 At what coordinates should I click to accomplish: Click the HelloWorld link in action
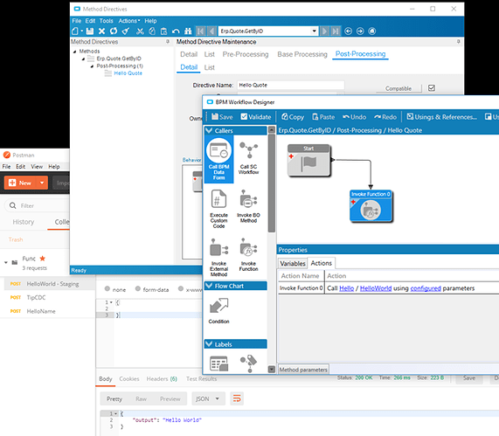click(376, 288)
